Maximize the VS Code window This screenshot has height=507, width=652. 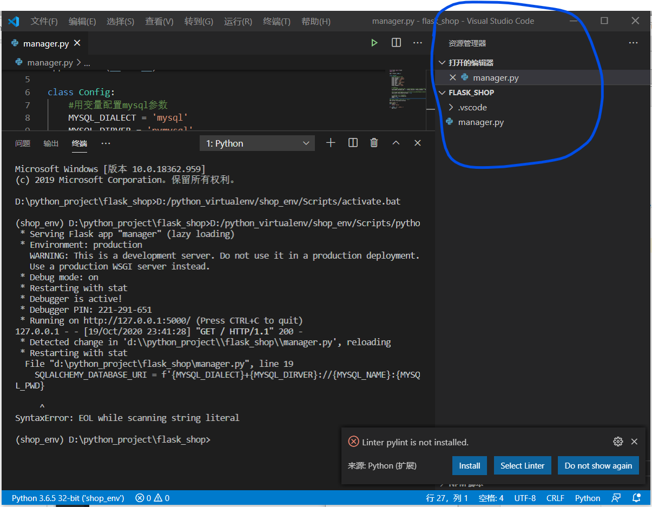coord(604,21)
